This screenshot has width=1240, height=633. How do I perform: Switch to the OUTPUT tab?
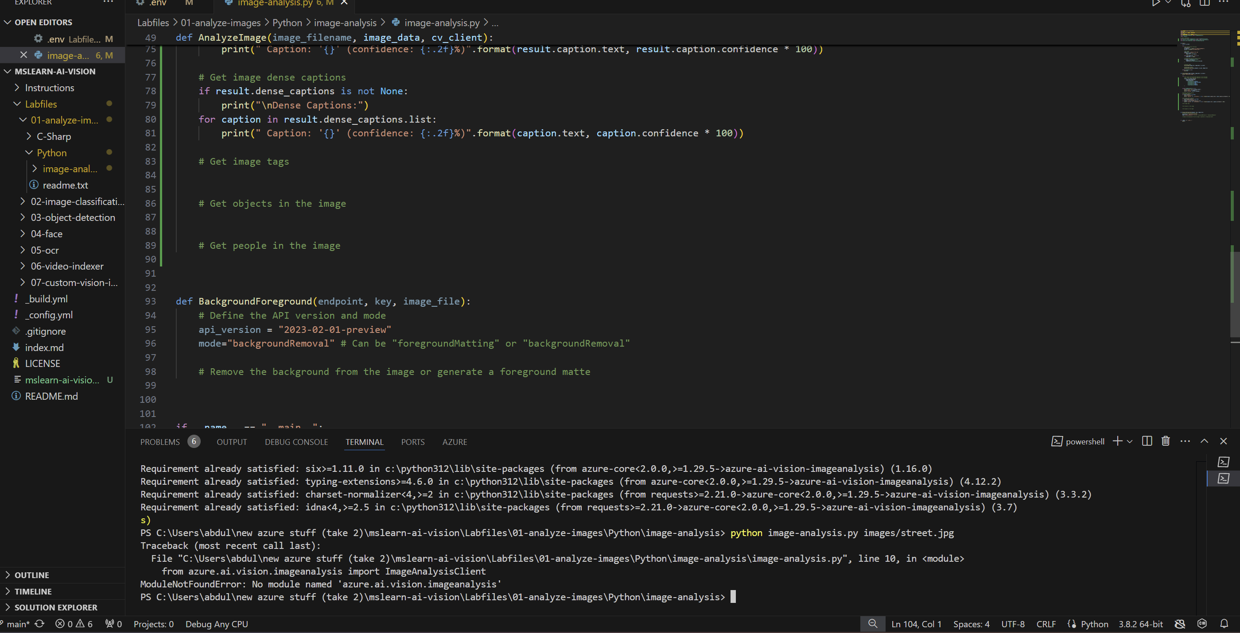pyautogui.click(x=232, y=442)
